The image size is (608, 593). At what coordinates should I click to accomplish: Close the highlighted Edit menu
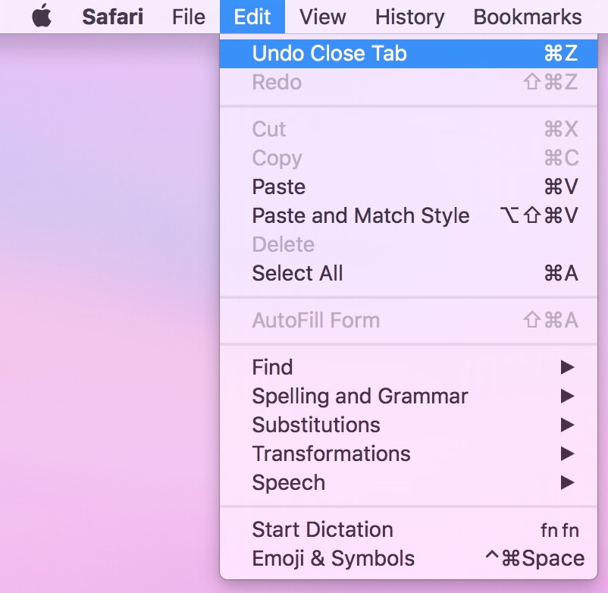coord(252,17)
